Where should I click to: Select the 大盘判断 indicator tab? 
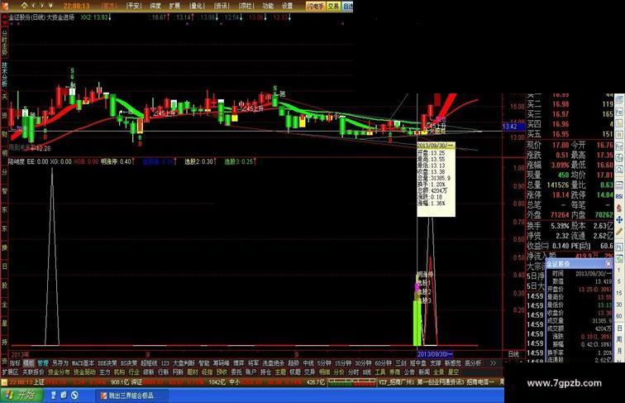(184, 363)
